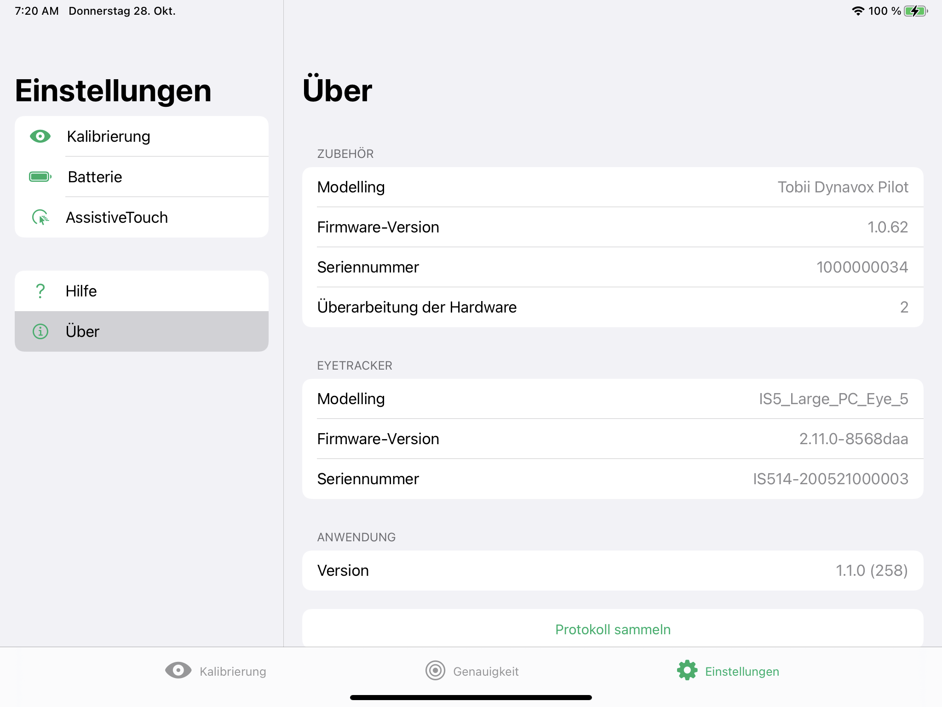Viewport: 942px width, 707px height.
Task: Click the question mark Hilfe icon
Action: (40, 291)
